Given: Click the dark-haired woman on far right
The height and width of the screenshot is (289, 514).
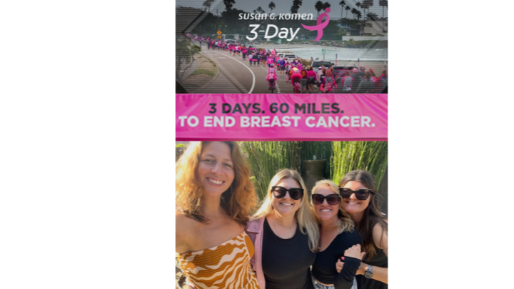Looking at the screenshot, I should pos(364,229).
